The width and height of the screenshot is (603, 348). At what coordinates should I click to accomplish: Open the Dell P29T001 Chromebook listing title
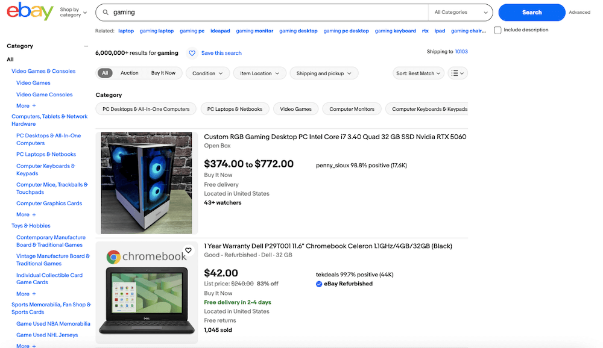328,246
